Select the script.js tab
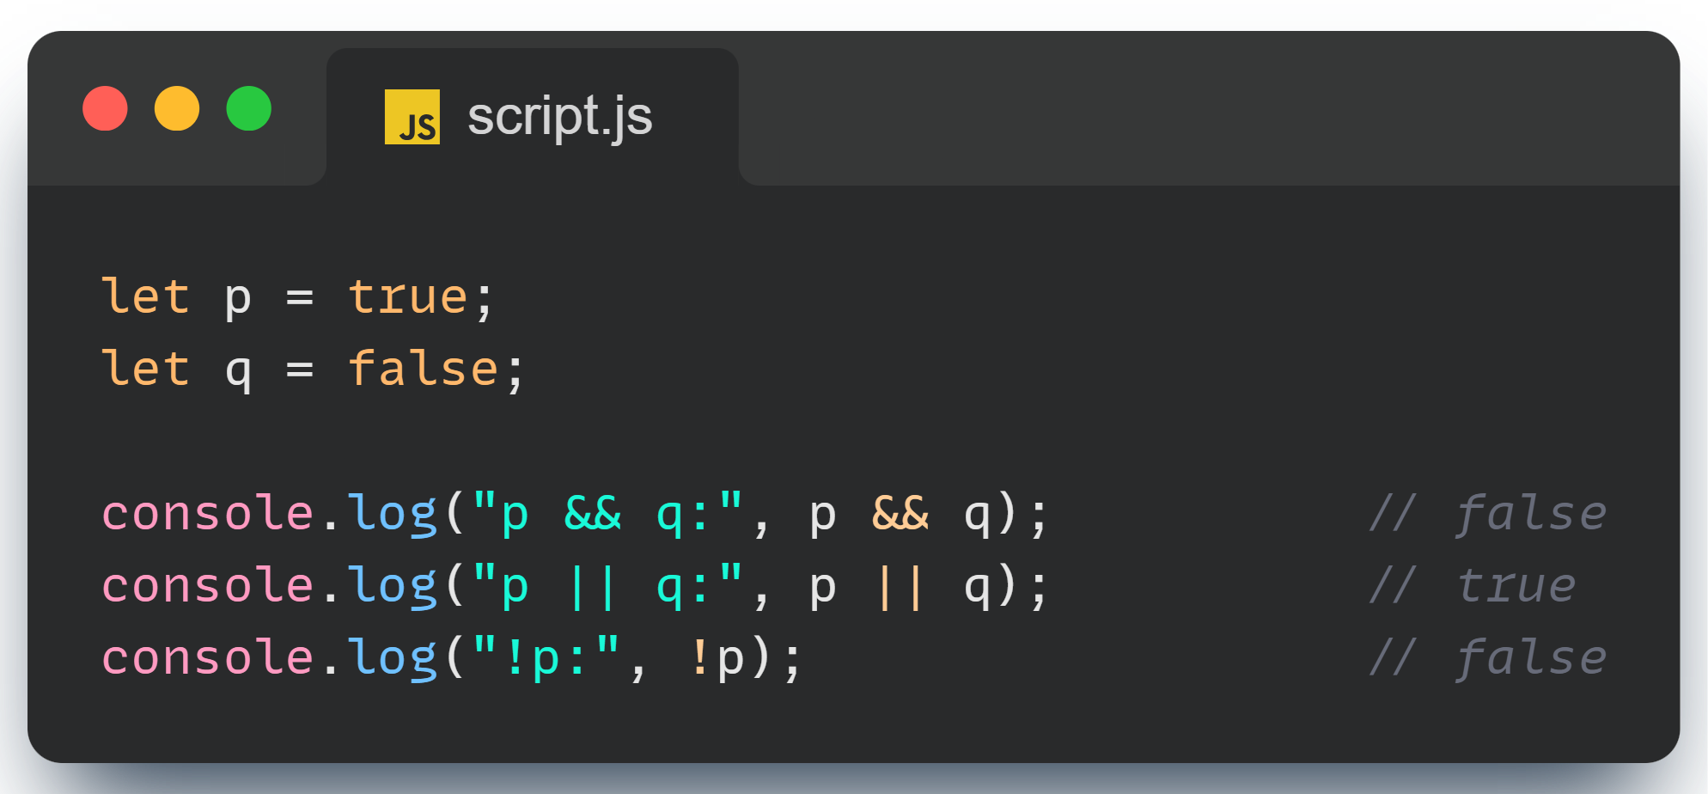This screenshot has height=794, width=1708. tap(533, 117)
